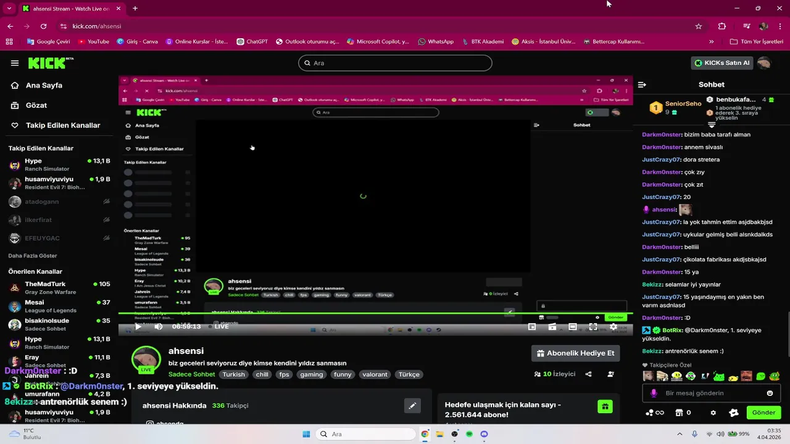Play the live stream video
This screenshot has height=444, width=790.
click(138, 327)
